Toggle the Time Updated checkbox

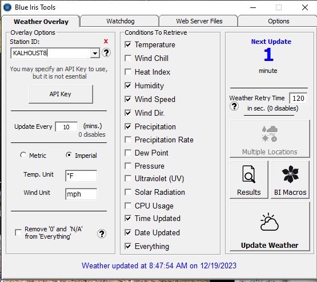[x=128, y=218]
